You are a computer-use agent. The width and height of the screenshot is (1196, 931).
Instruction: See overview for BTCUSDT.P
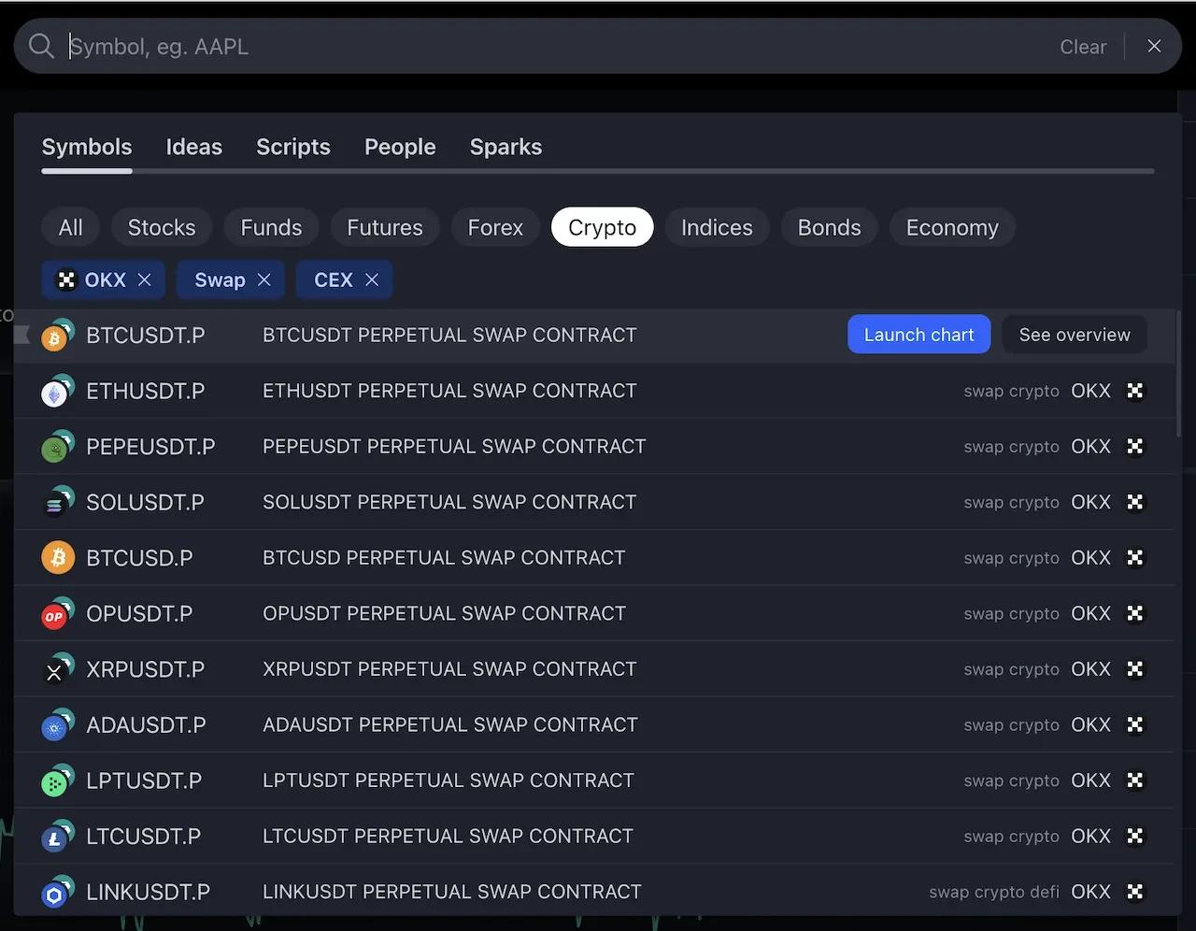(x=1075, y=335)
